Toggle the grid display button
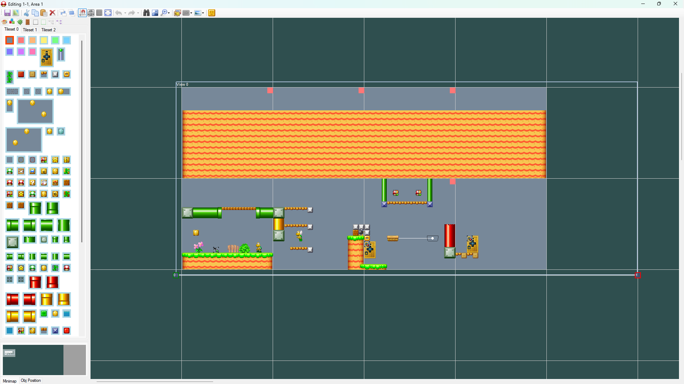Image resolution: width=684 pixels, height=384 pixels. pyautogui.click(x=99, y=13)
